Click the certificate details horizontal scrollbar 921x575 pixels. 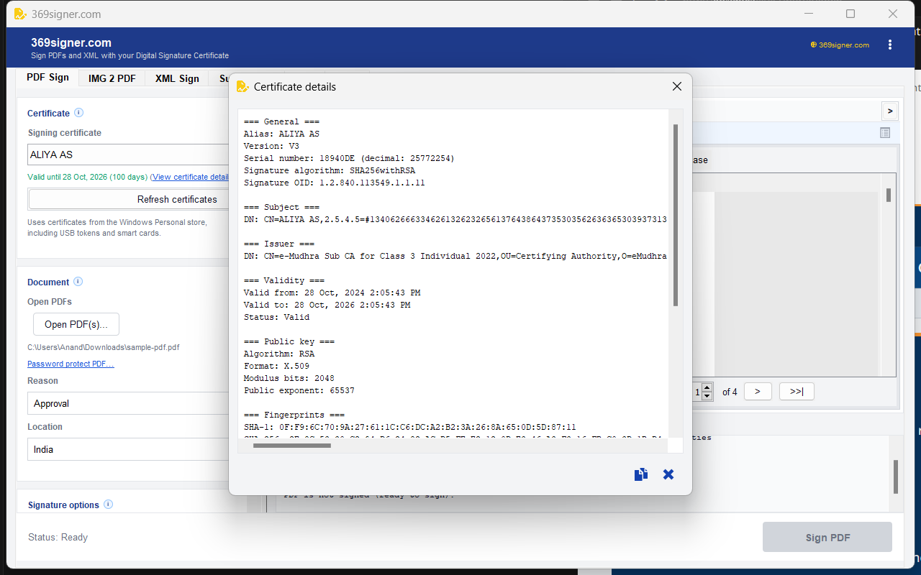click(292, 446)
